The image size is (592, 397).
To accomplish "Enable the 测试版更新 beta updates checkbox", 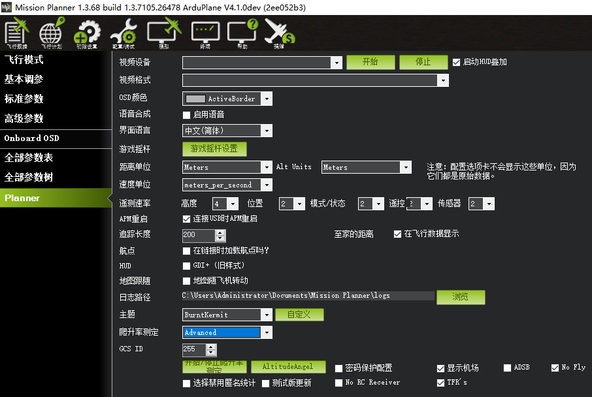I will tap(265, 384).
